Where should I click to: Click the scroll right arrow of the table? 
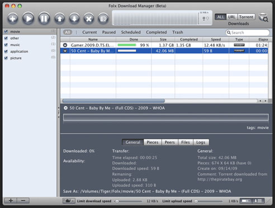[x=265, y=101]
